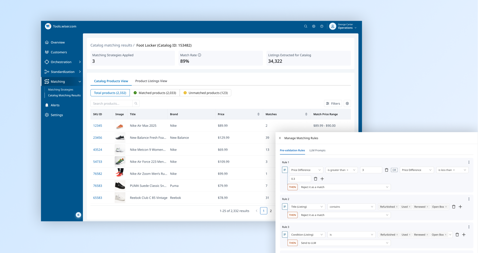
Task: Select Unmatched products (123) filter
Action: (206, 93)
